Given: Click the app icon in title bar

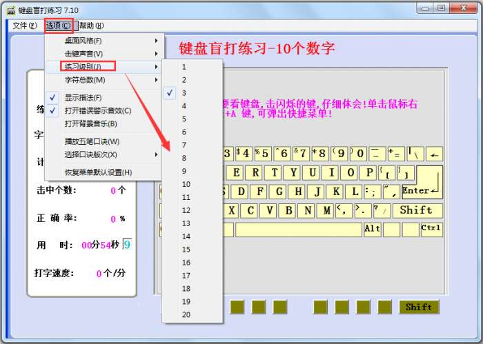Looking at the screenshot, I should coord(10,9).
